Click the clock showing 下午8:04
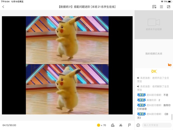 click(5, 2)
